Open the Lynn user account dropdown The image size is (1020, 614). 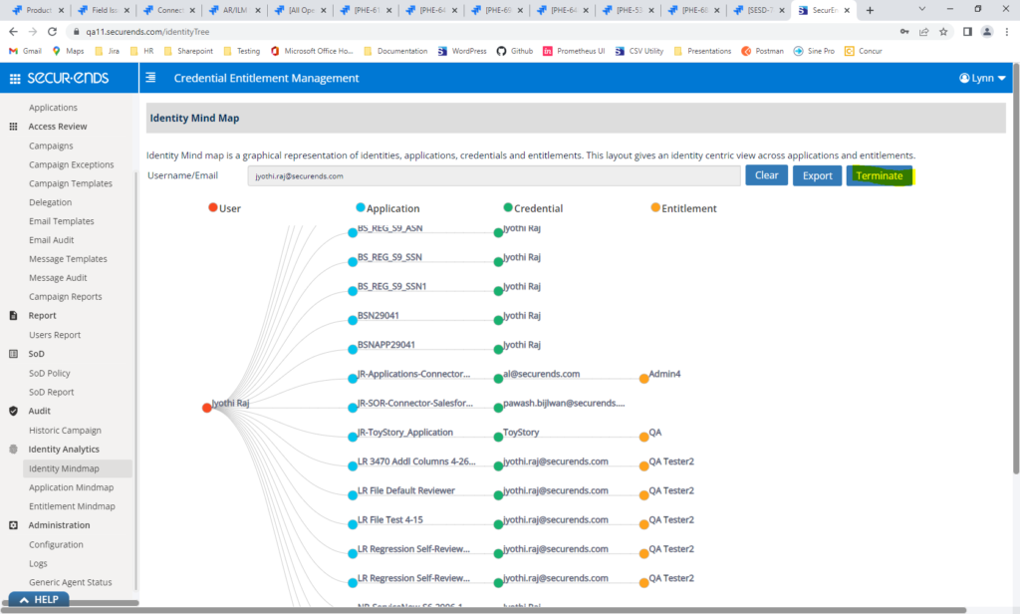coord(982,78)
